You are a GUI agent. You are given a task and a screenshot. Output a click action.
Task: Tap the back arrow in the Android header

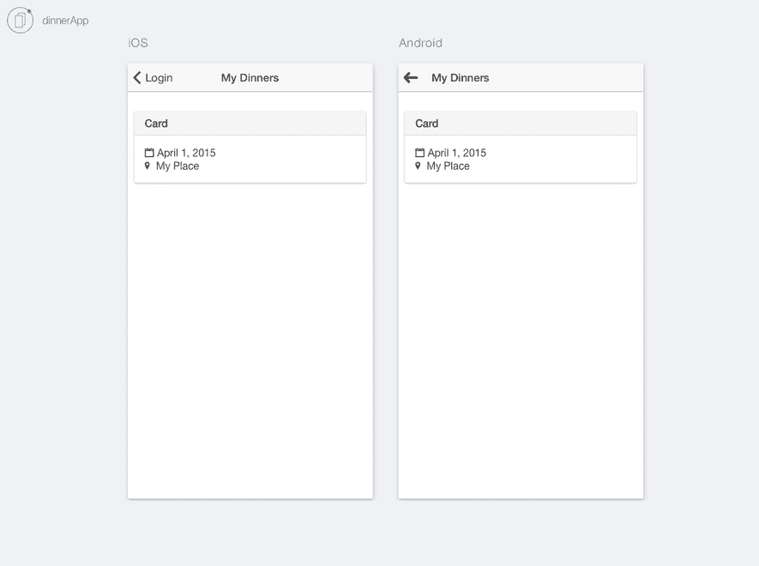click(x=410, y=77)
